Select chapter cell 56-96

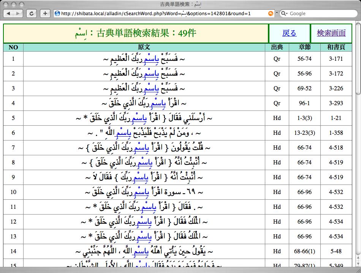click(x=305, y=74)
